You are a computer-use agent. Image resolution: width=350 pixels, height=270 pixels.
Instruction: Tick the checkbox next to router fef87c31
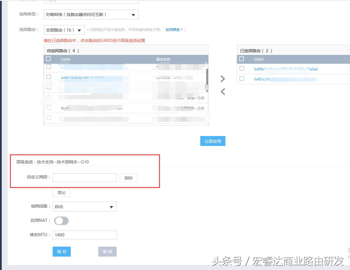[242, 79]
